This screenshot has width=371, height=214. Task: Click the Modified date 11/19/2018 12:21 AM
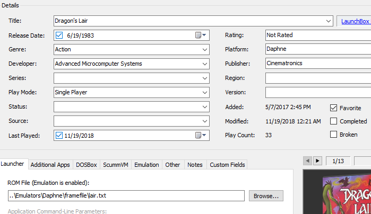293,121
